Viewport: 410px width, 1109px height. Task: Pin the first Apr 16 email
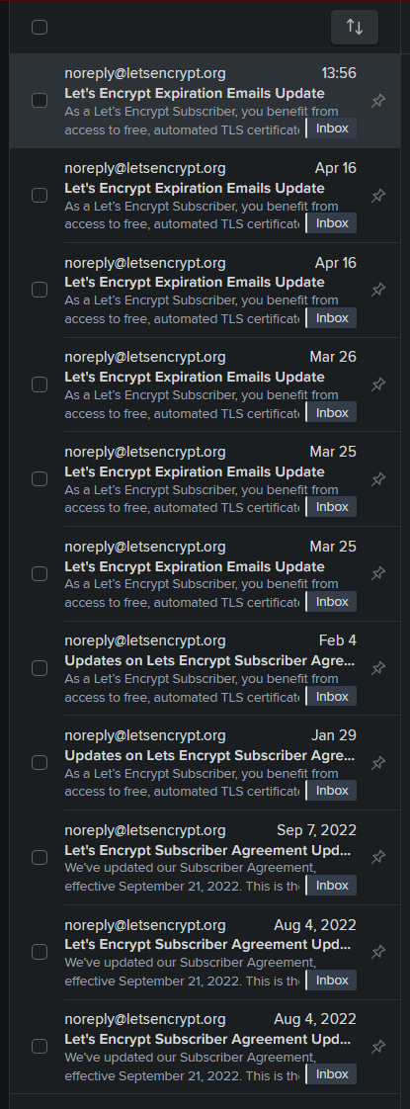click(x=378, y=195)
